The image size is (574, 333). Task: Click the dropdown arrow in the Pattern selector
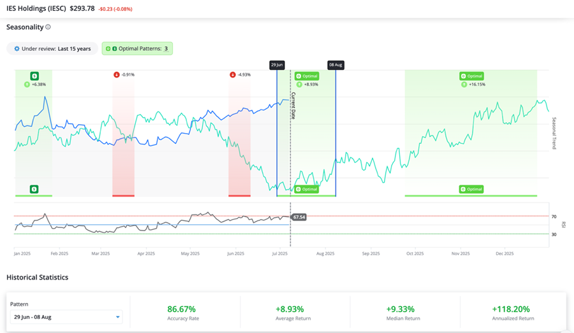118,316
